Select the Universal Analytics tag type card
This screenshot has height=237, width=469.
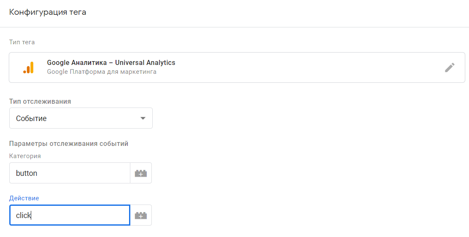(236, 67)
